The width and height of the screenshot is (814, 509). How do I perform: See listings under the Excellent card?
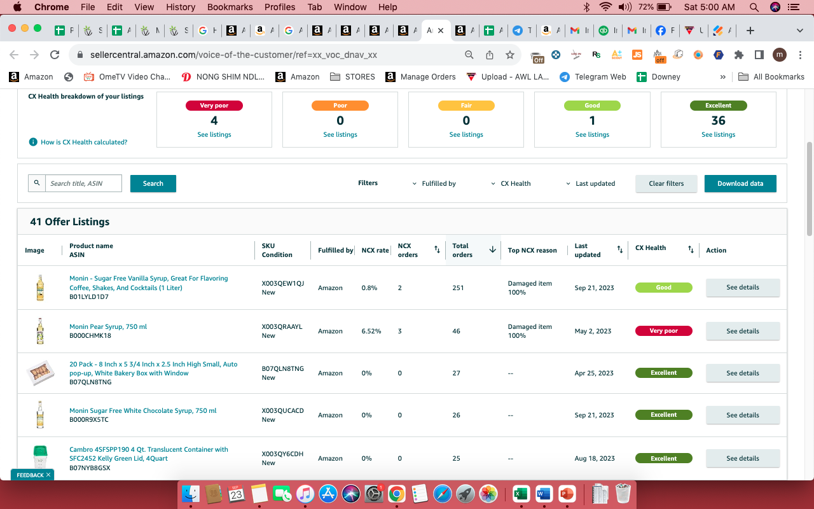pyautogui.click(x=719, y=135)
